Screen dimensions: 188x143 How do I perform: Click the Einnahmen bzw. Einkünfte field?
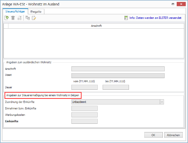click(85, 108)
